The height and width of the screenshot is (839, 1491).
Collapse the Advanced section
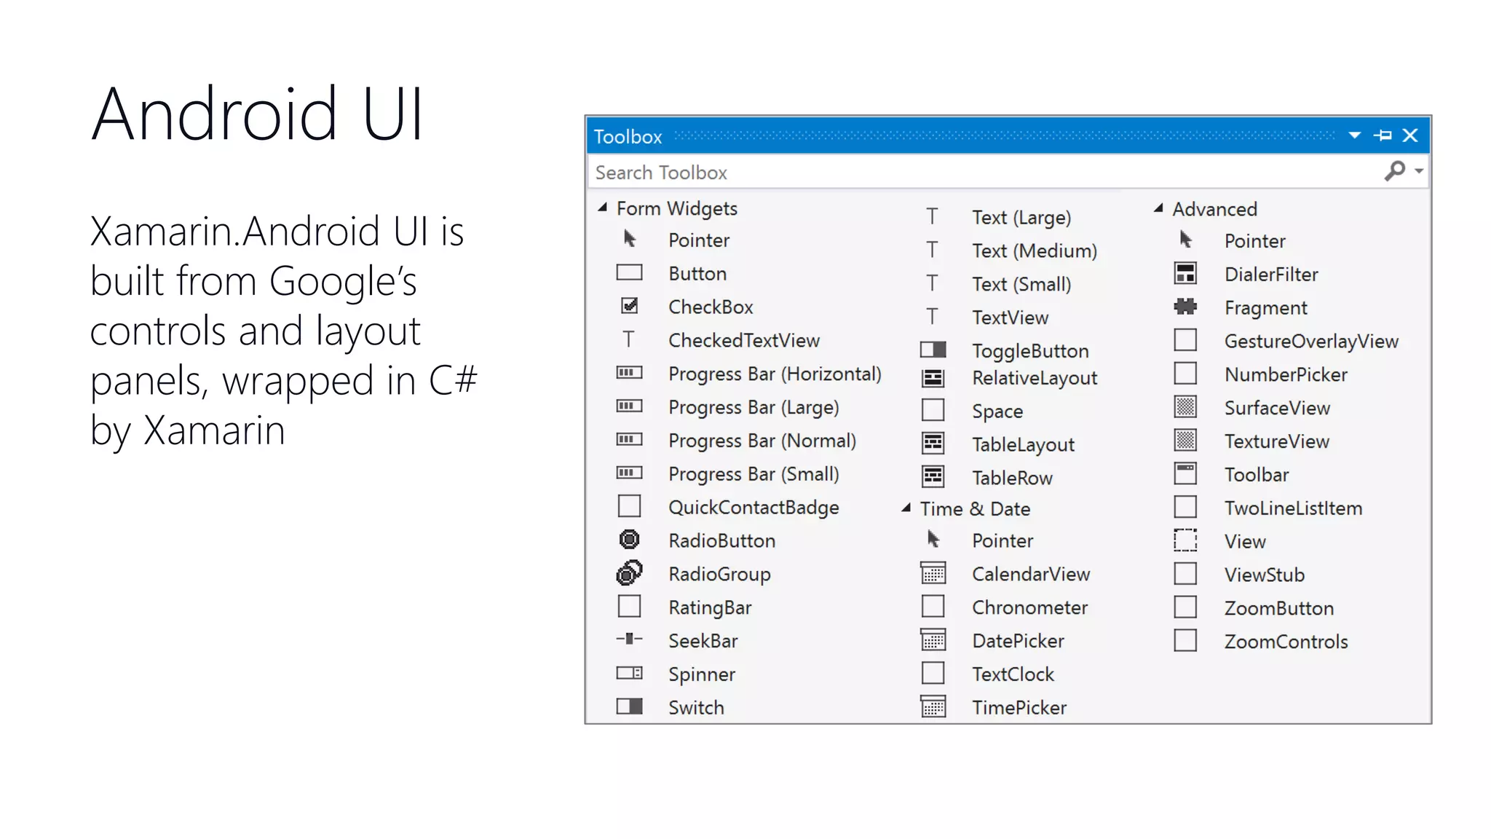(x=1158, y=208)
